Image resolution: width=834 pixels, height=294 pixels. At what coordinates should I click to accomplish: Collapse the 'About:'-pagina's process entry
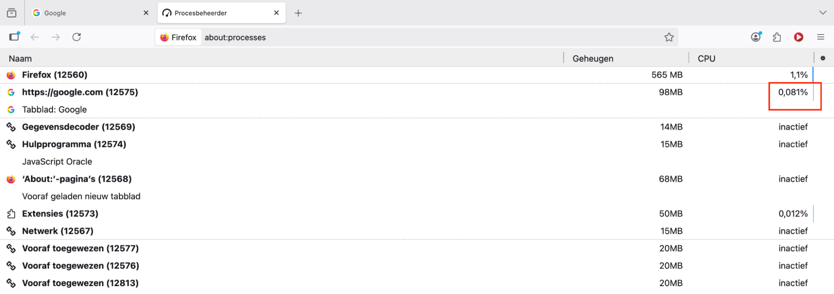(x=77, y=179)
